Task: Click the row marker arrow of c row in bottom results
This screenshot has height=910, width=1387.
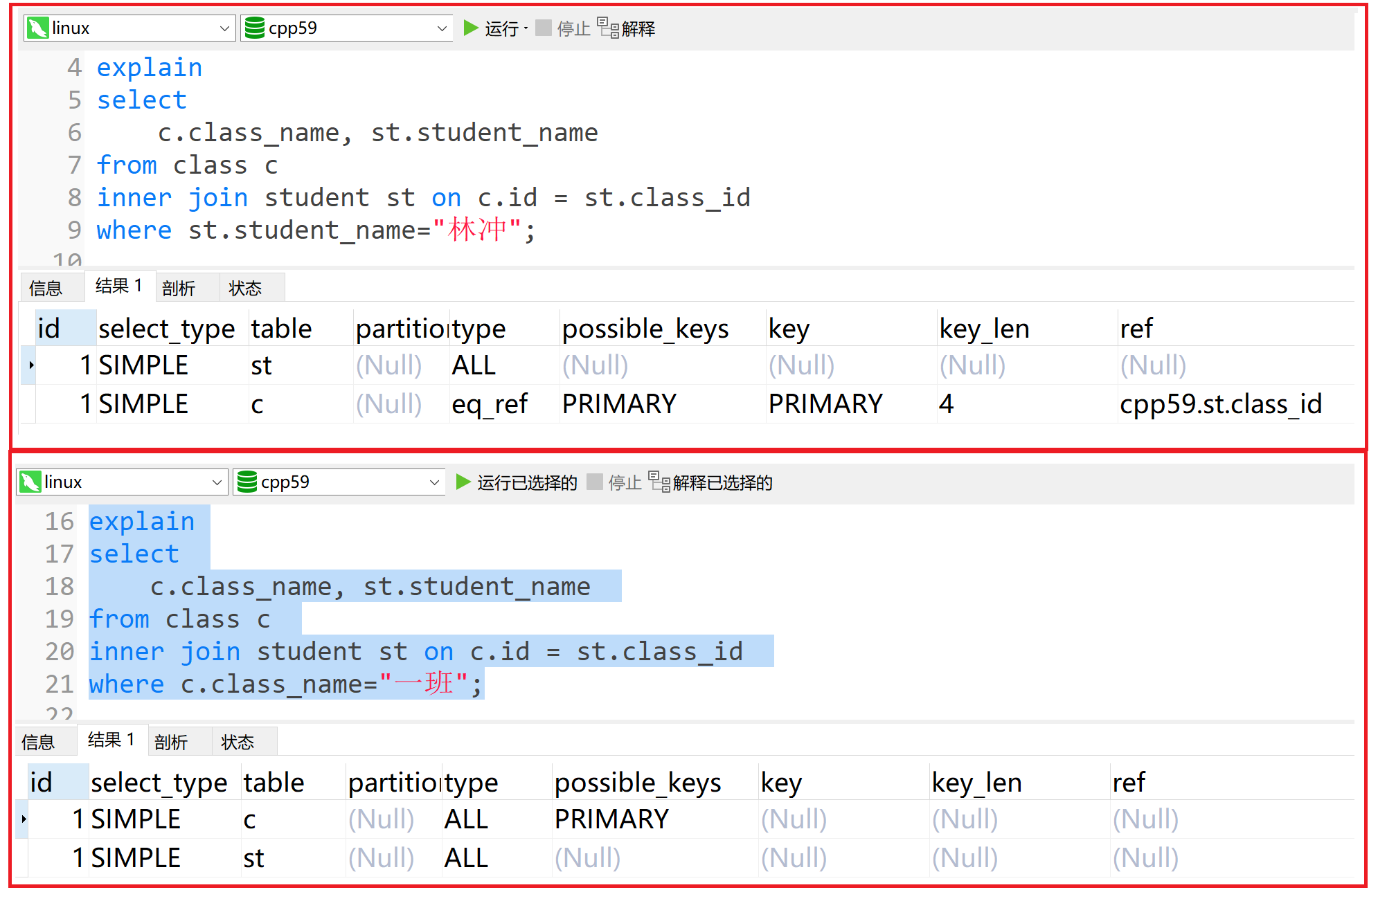Action: point(23,819)
